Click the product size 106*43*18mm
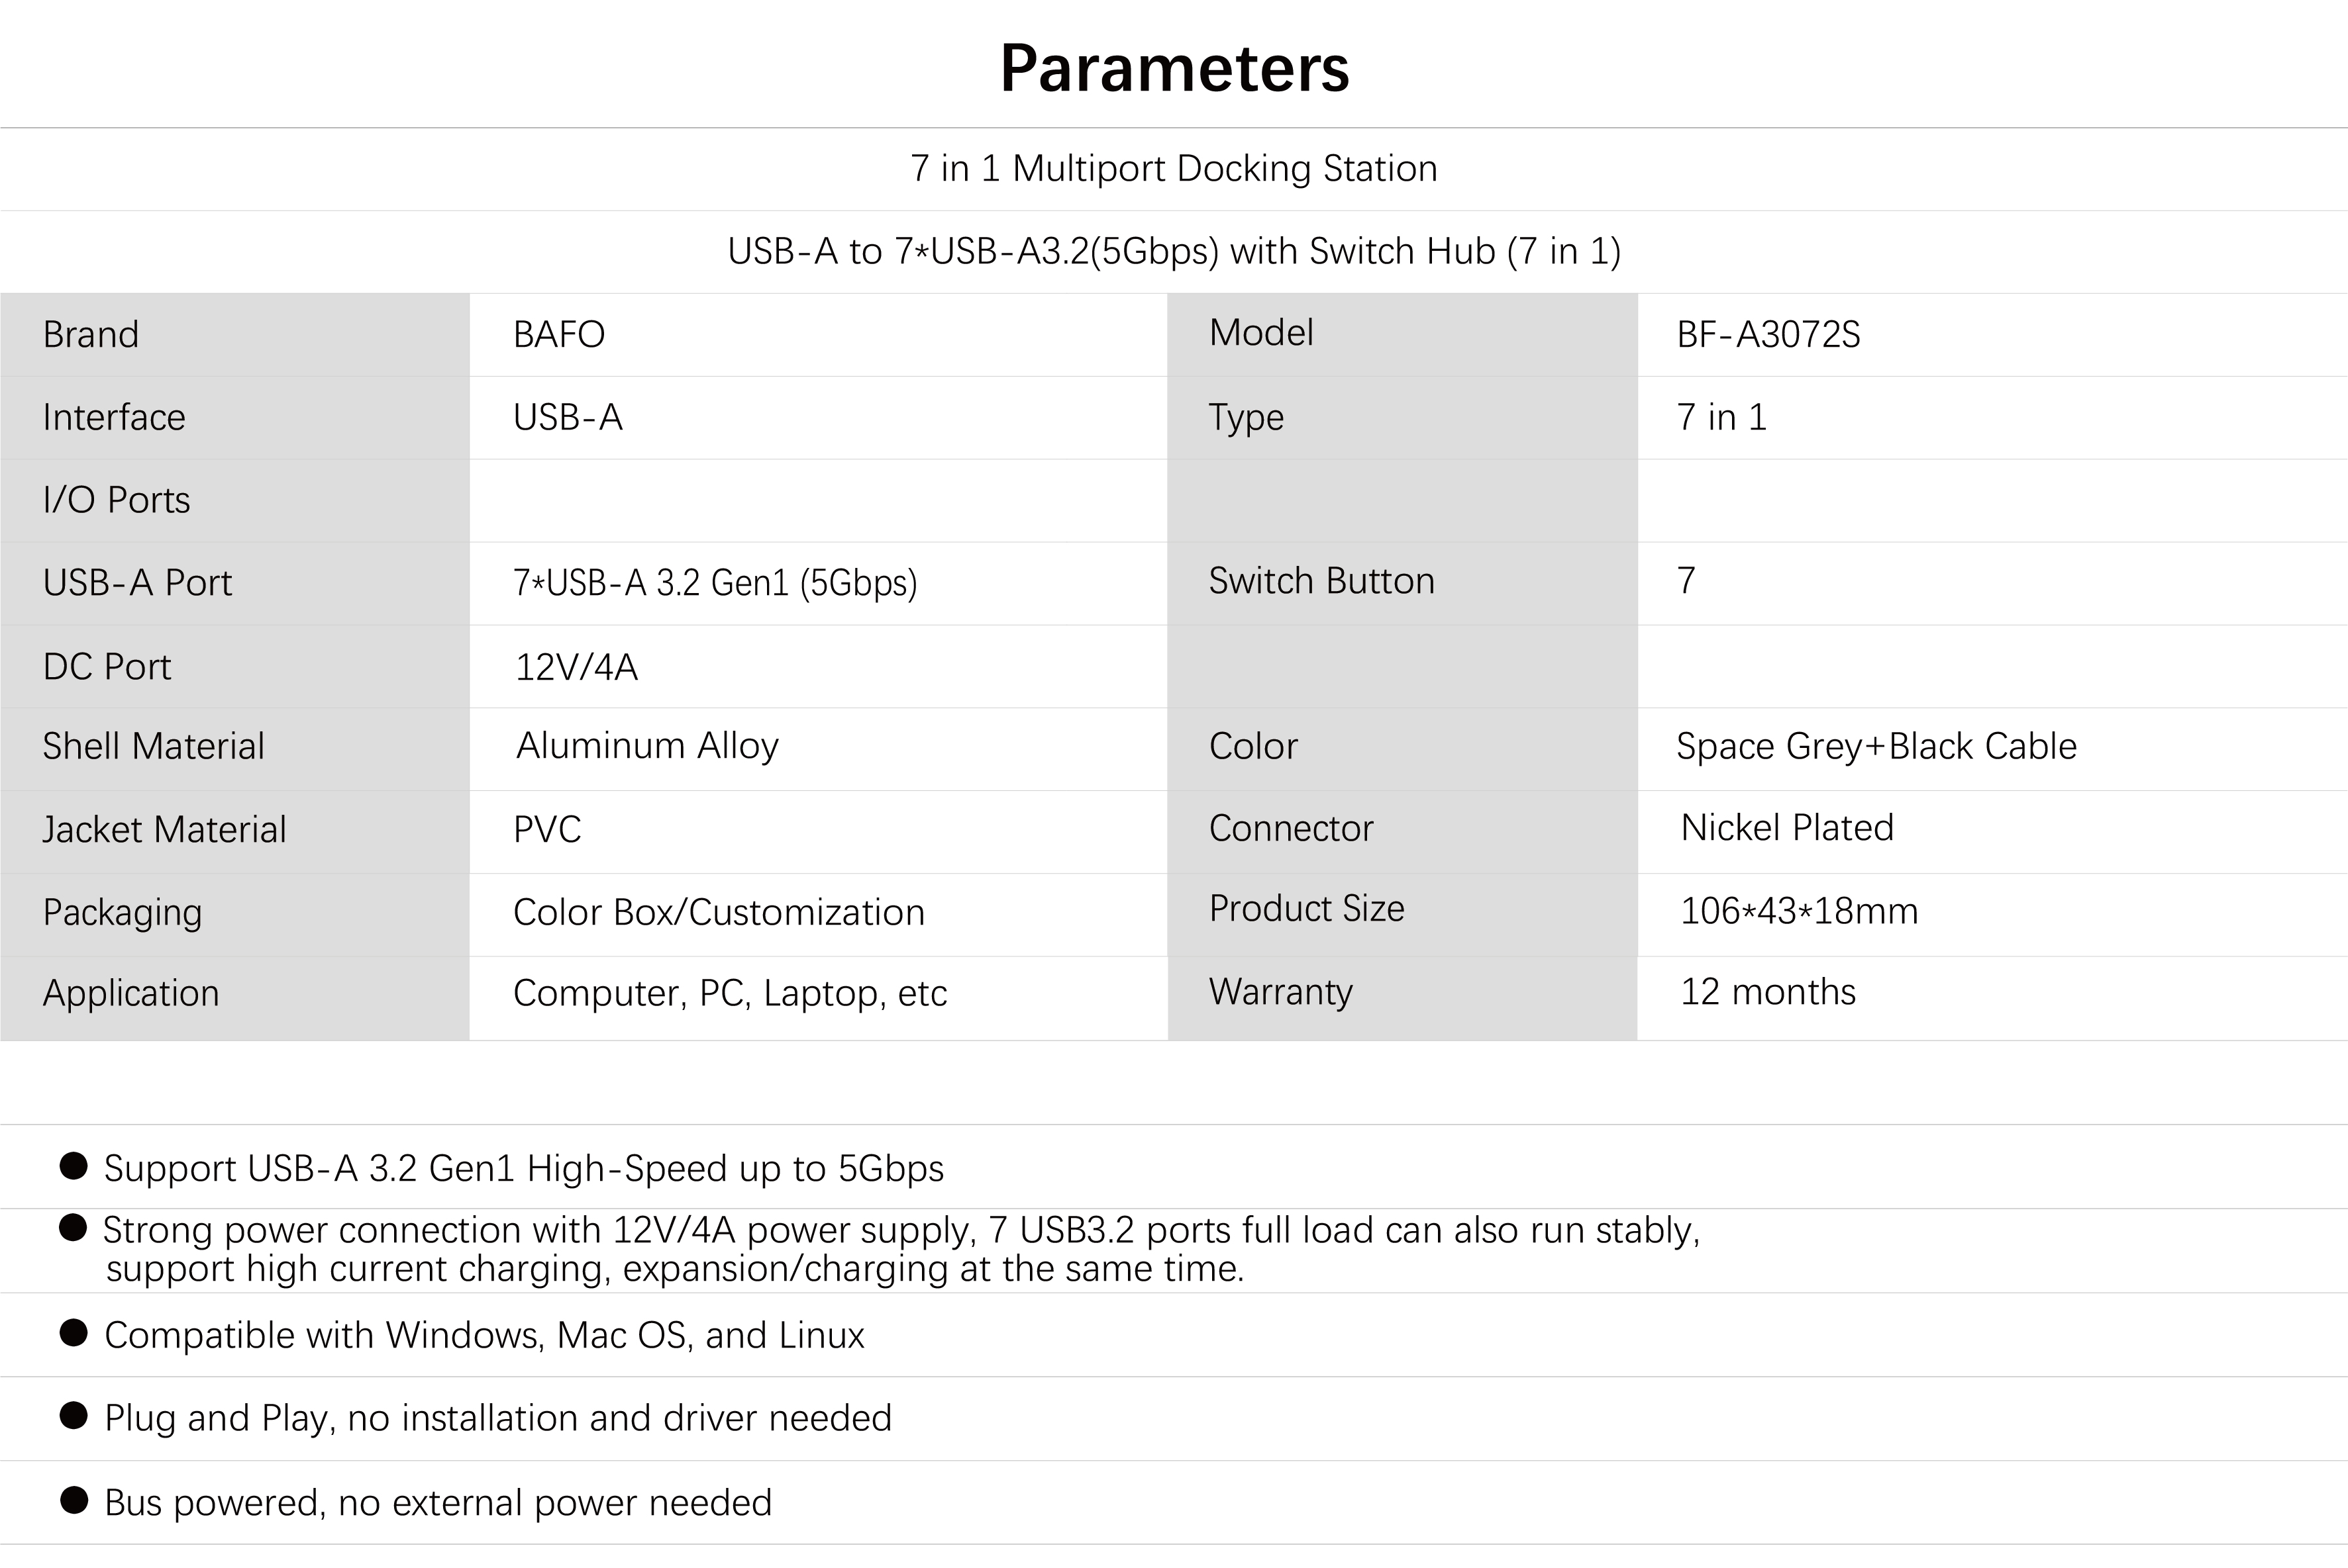The width and height of the screenshot is (2348, 1568). coord(1799,911)
